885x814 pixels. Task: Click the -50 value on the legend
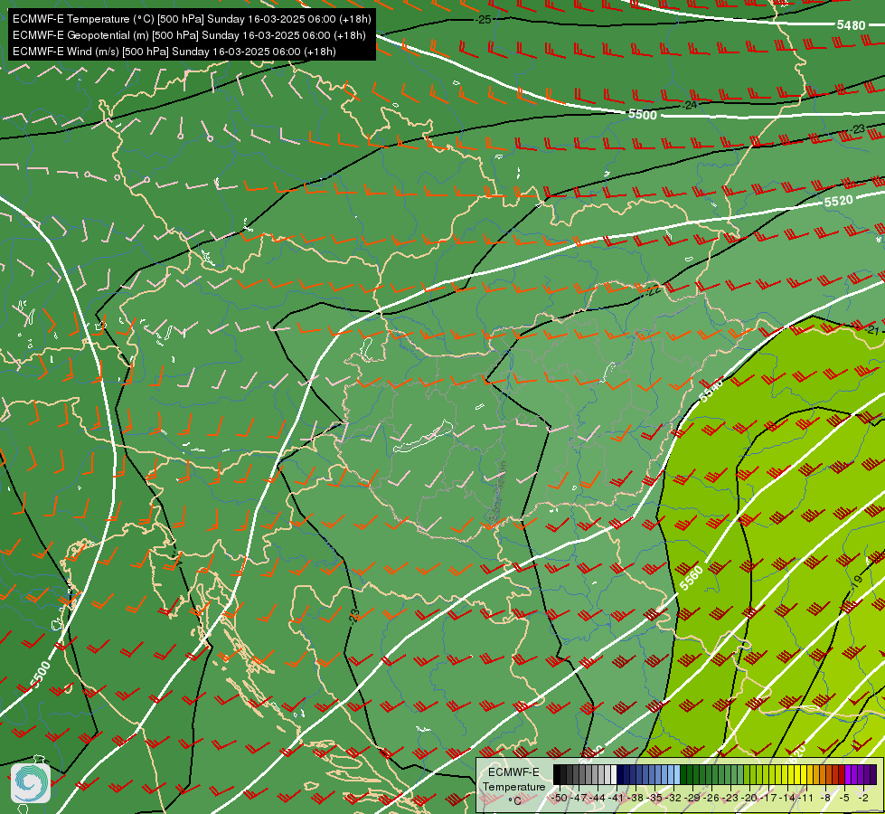560,798
